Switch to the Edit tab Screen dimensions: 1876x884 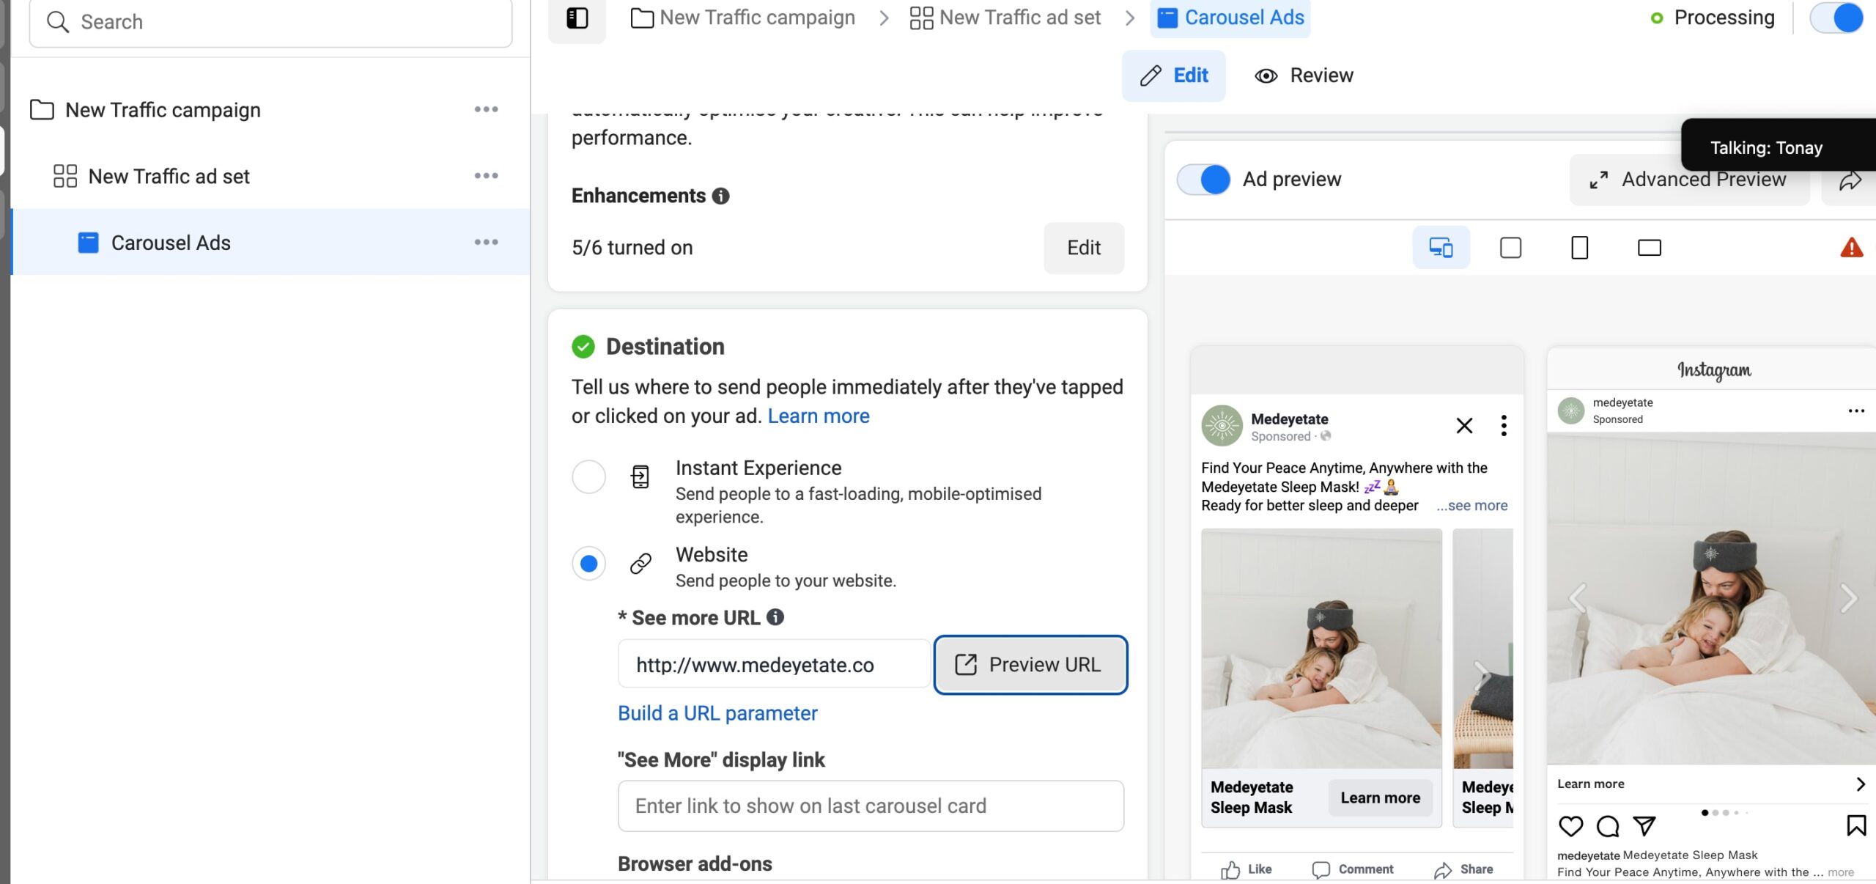tap(1173, 75)
